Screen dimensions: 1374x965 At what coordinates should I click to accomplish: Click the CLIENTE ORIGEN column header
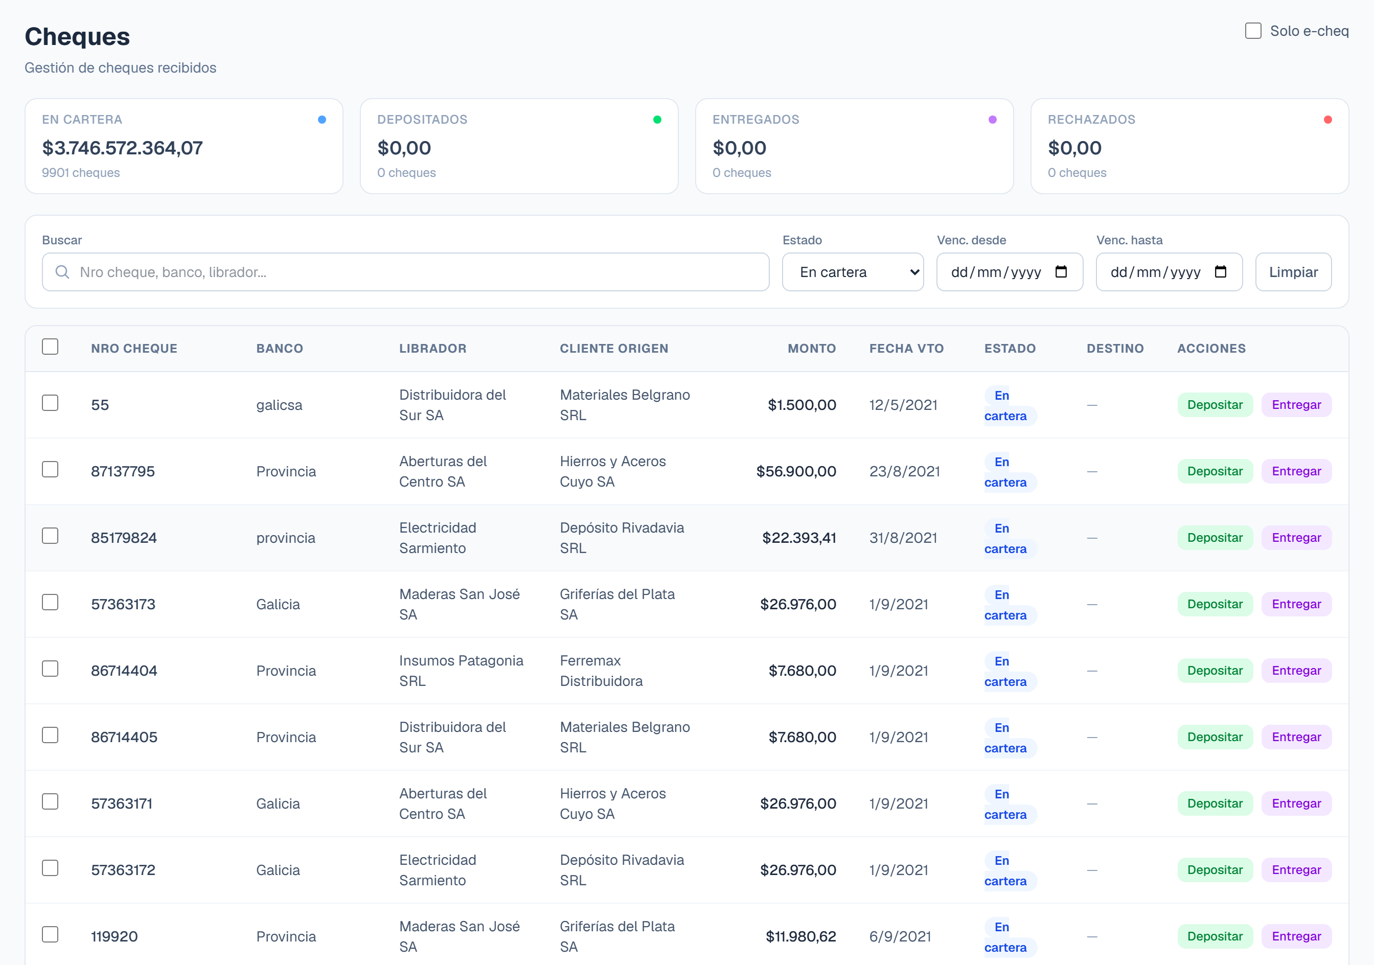click(x=614, y=348)
